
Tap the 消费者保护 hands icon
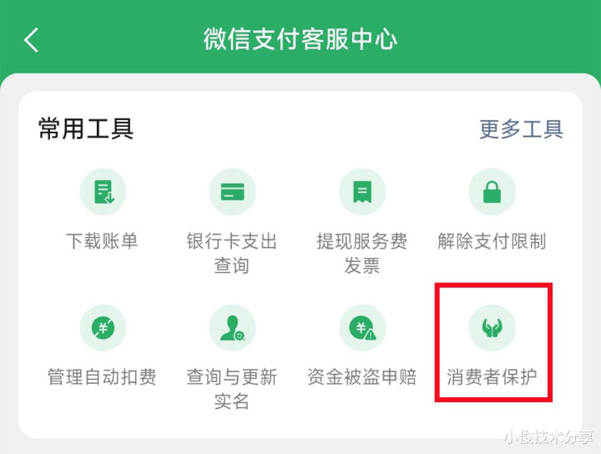[x=492, y=328]
